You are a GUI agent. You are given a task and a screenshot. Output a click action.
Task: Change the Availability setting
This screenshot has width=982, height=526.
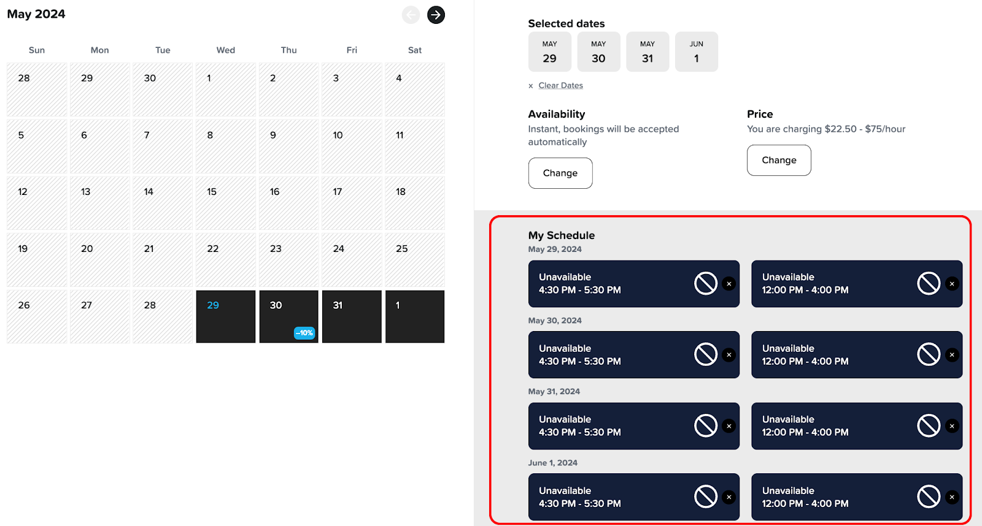[x=560, y=173]
